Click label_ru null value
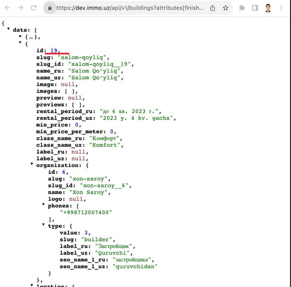Image resolution: width=291 pixels, height=287 pixels. [79, 152]
